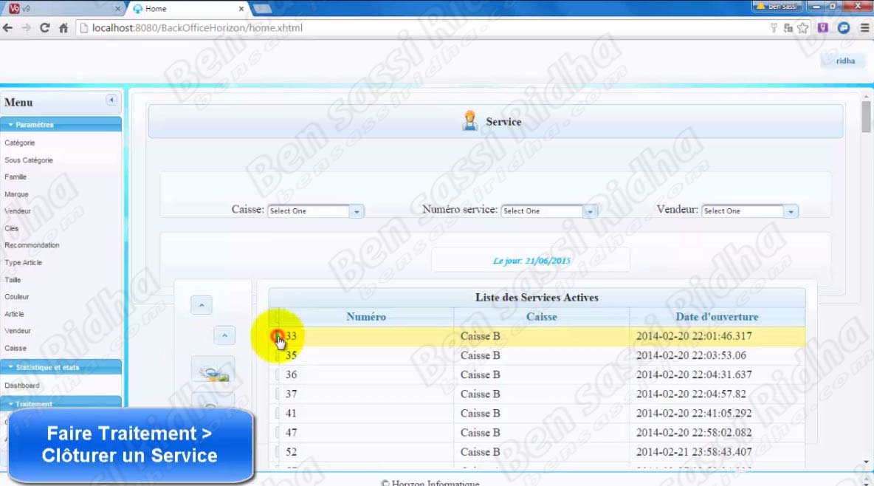This screenshot has width=874, height=486.
Task: Click the second up-arrow button beside the list
Action: click(224, 335)
